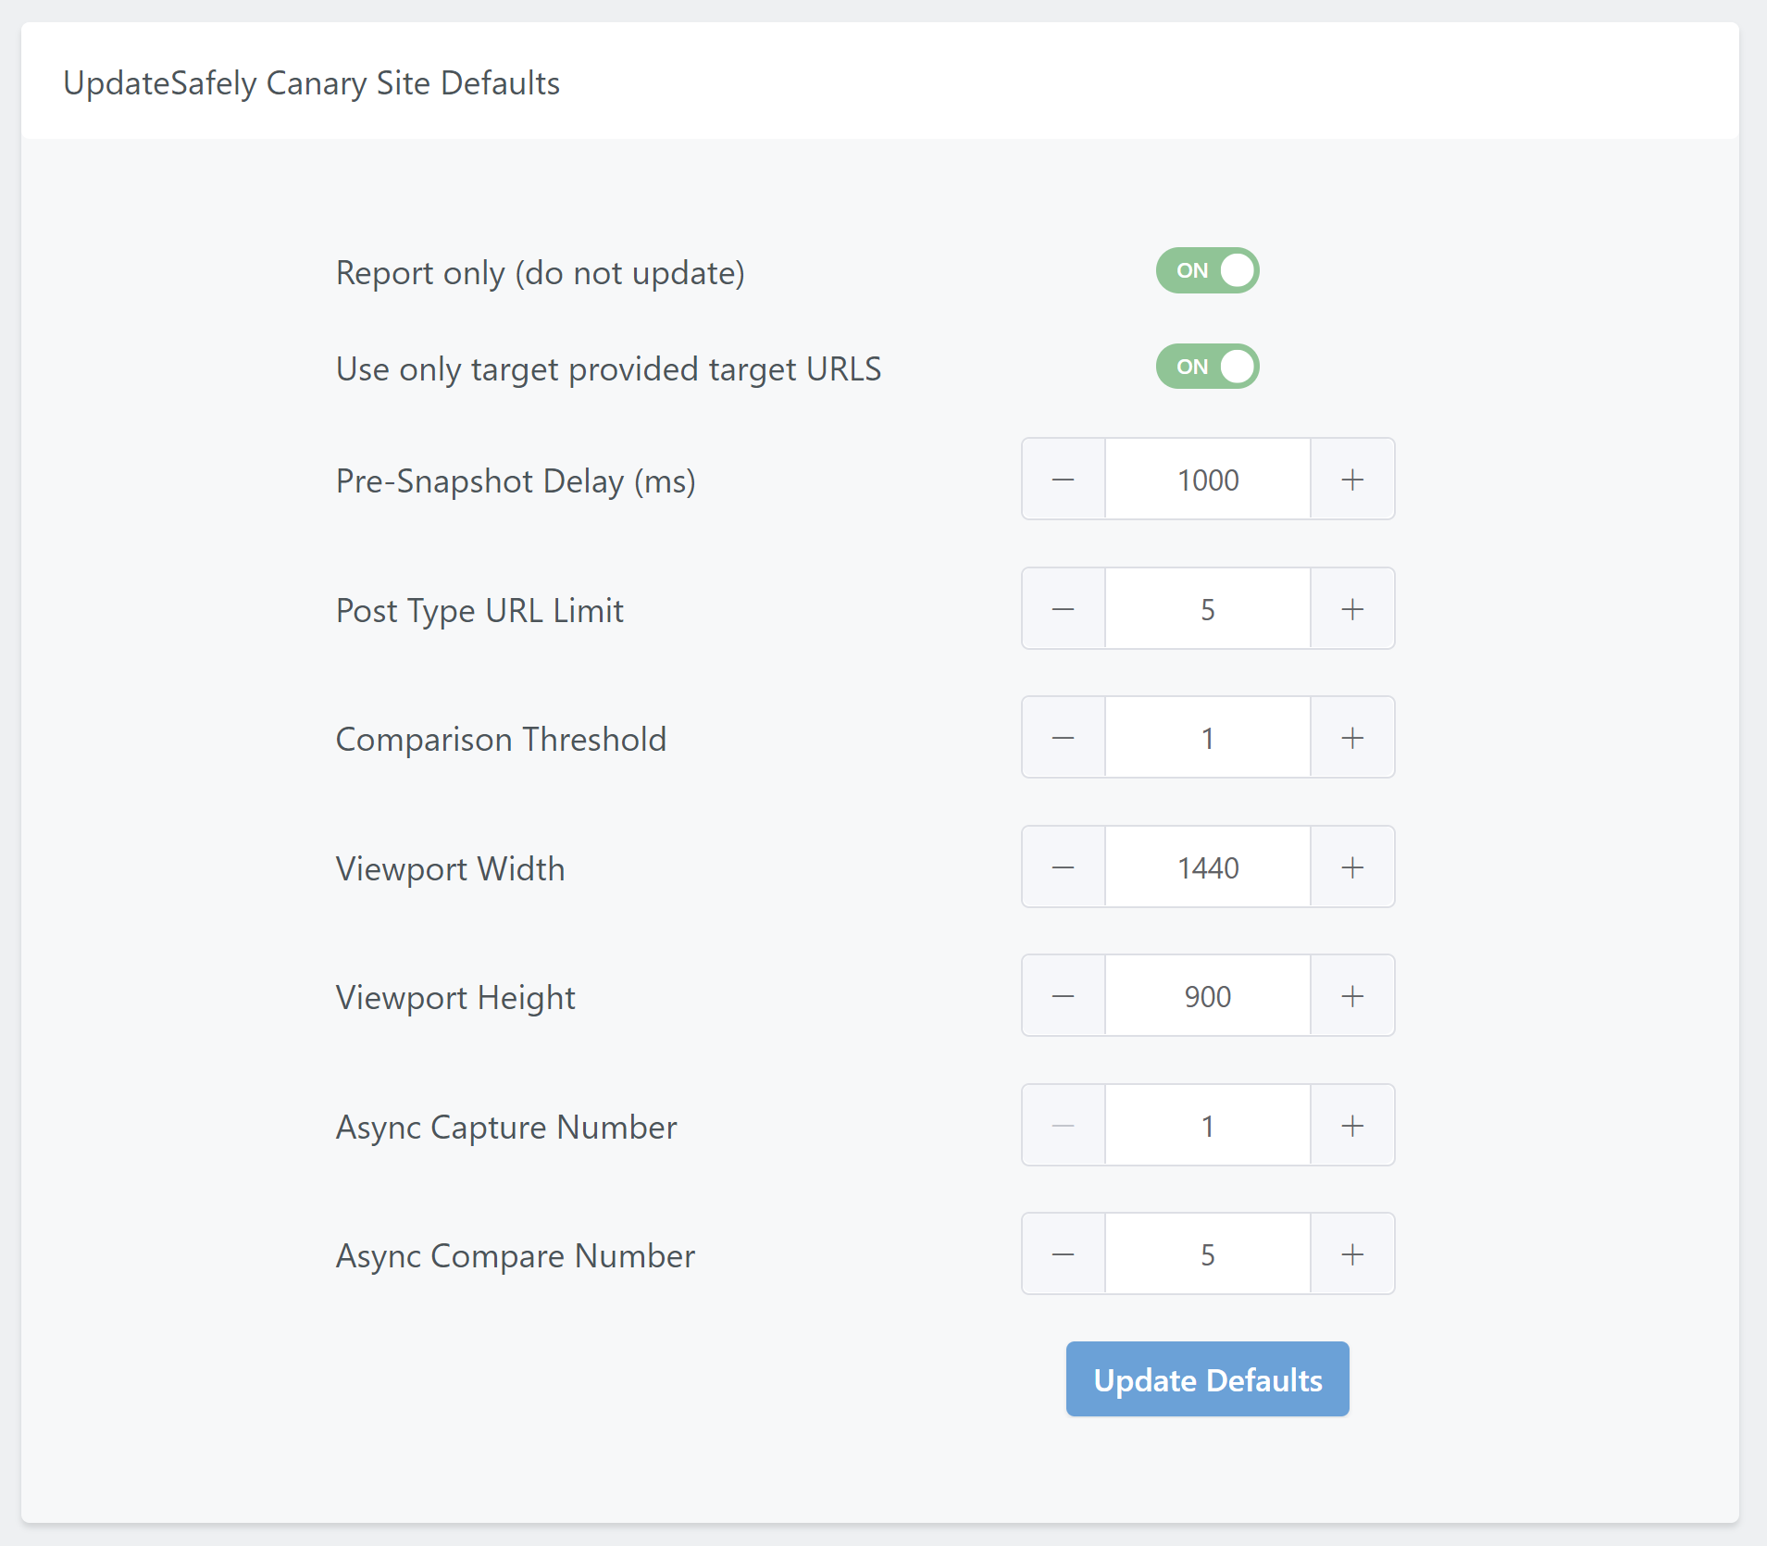Increase Pre-Snapshot Delay with plus button
1767x1546 pixels.
coord(1352,480)
